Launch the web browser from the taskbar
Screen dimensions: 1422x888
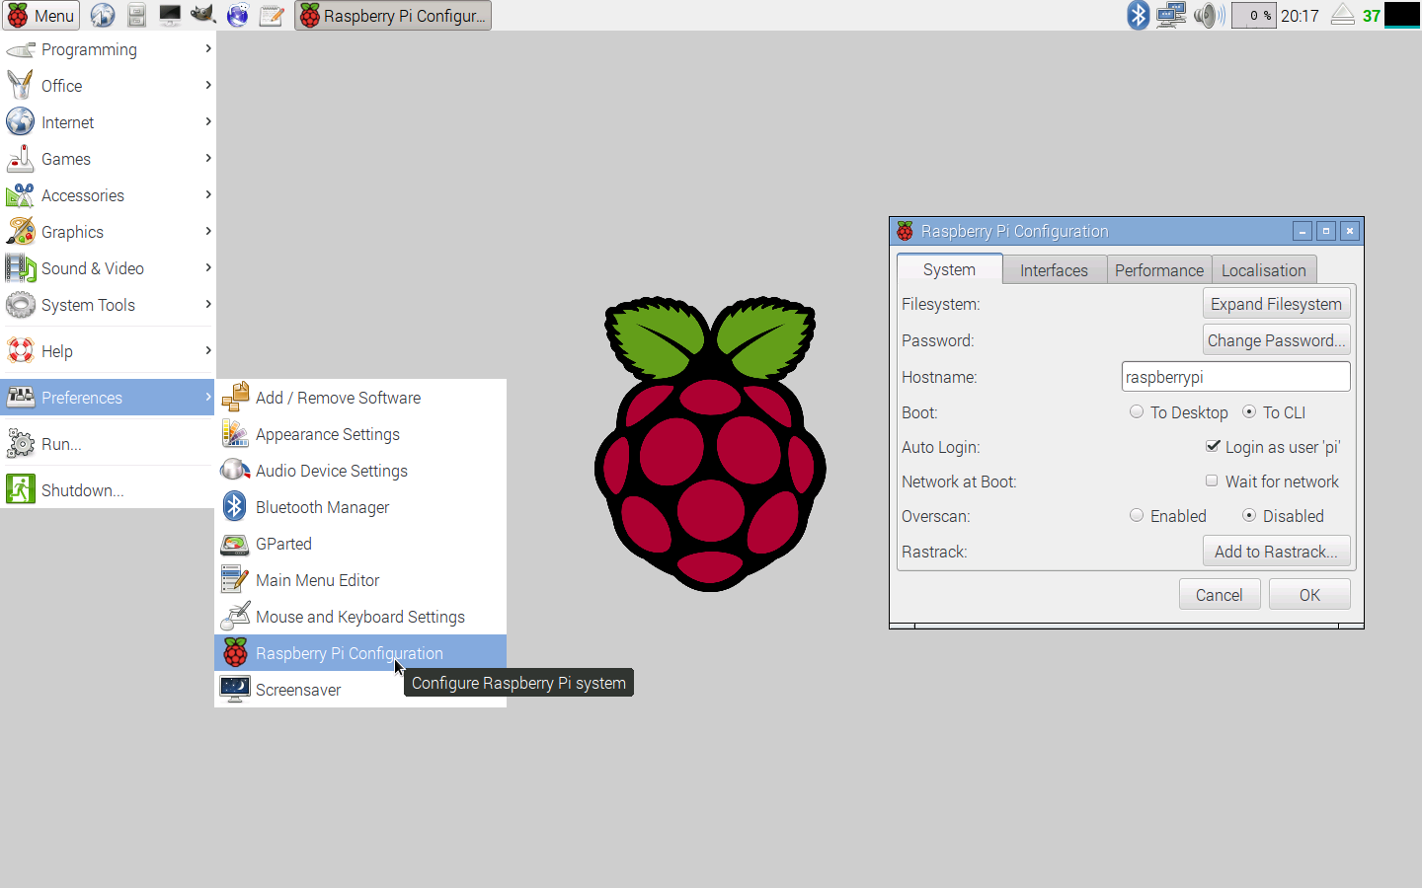click(103, 15)
